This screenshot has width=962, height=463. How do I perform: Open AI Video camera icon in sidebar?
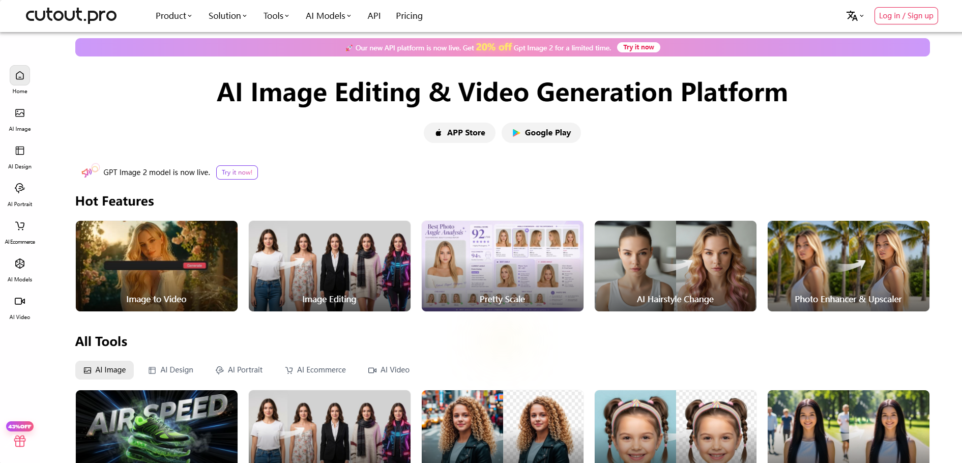[x=20, y=301]
